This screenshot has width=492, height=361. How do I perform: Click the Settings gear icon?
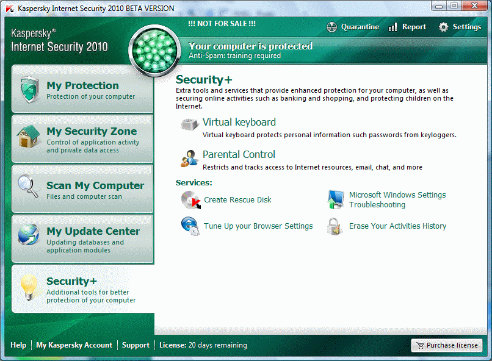[x=443, y=27]
